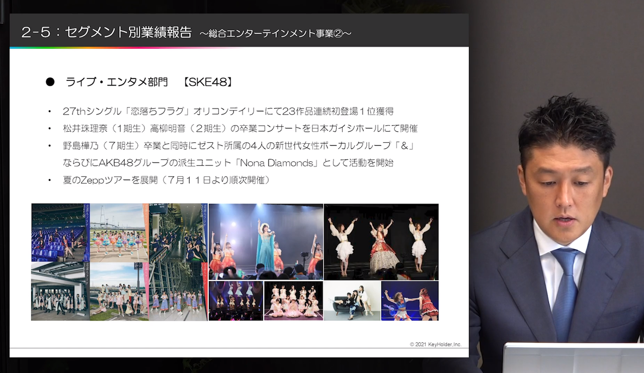
Task: Select the group photo on the grass lawn
Action: pyautogui.click(x=119, y=291)
